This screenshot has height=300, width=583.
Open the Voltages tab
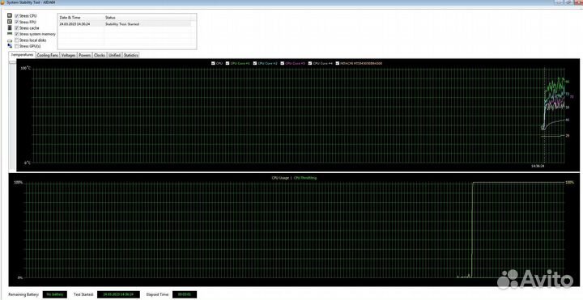point(68,55)
